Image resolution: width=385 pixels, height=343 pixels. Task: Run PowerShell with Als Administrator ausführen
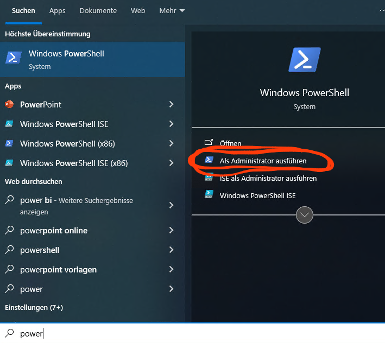pos(263,161)
